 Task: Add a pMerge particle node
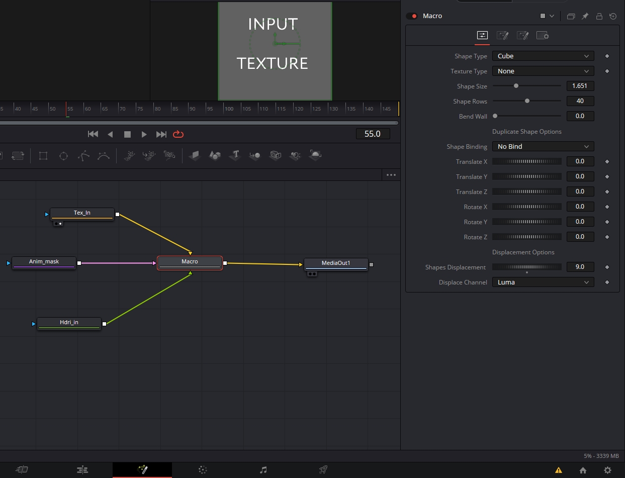click(149, 155)
